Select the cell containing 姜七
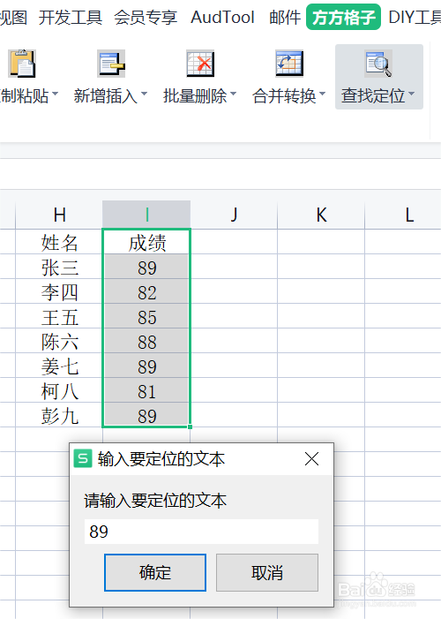This screenshot has height=619, width=441. [59, 366]
